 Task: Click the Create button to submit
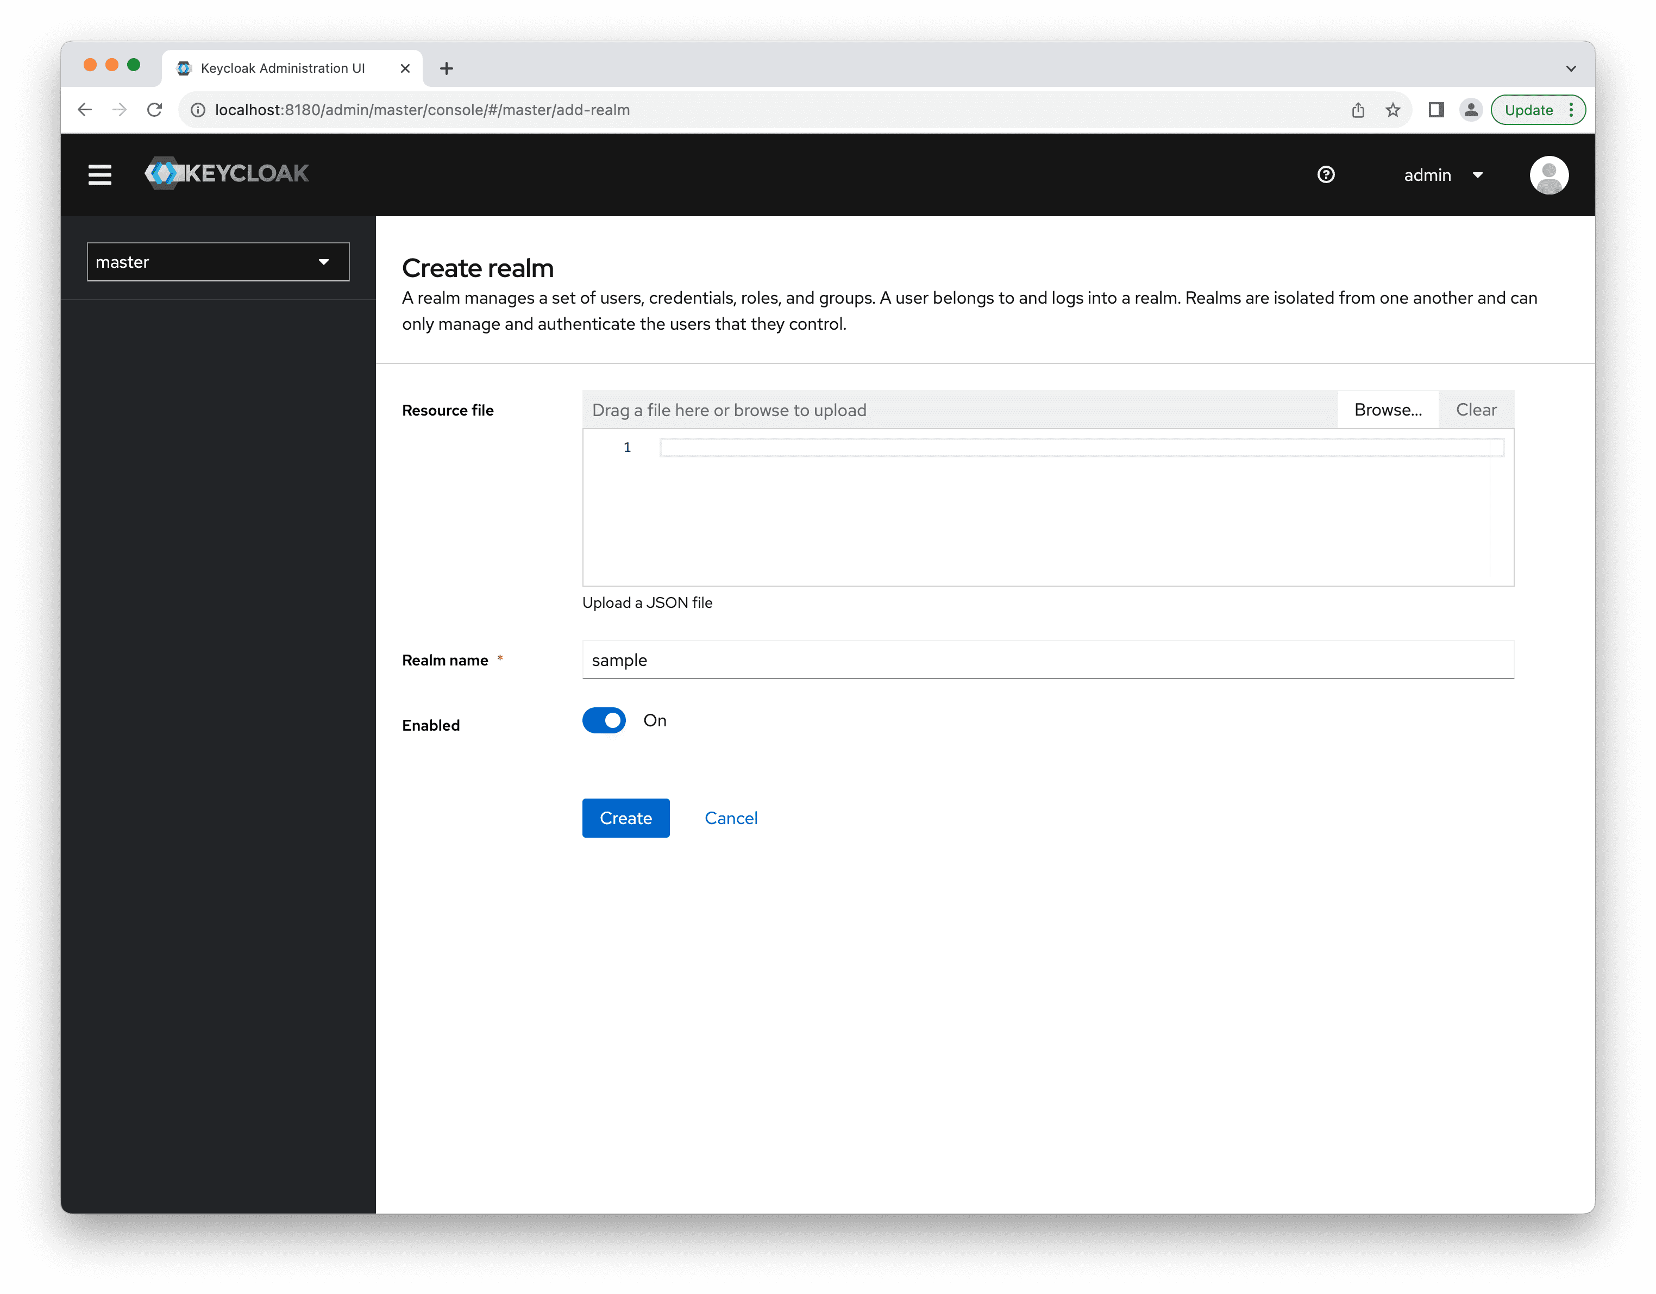coord(625,817)
